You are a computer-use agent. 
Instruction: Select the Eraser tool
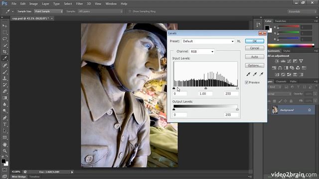(4, 91)
